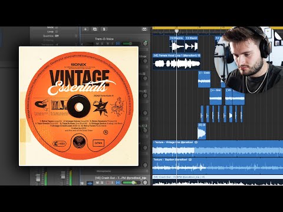Solo the Crash Out track
The width and height of the screenshot is (283, 212).
[102, 183]
